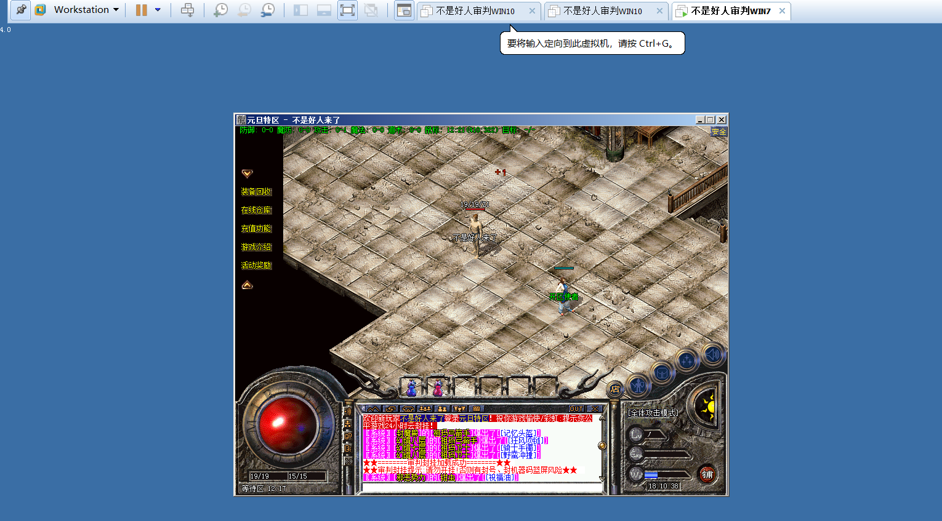Viewport: 942px width, 521px height.
Task: Open the shop via the 店 round button
Action: tap(615, 388)
